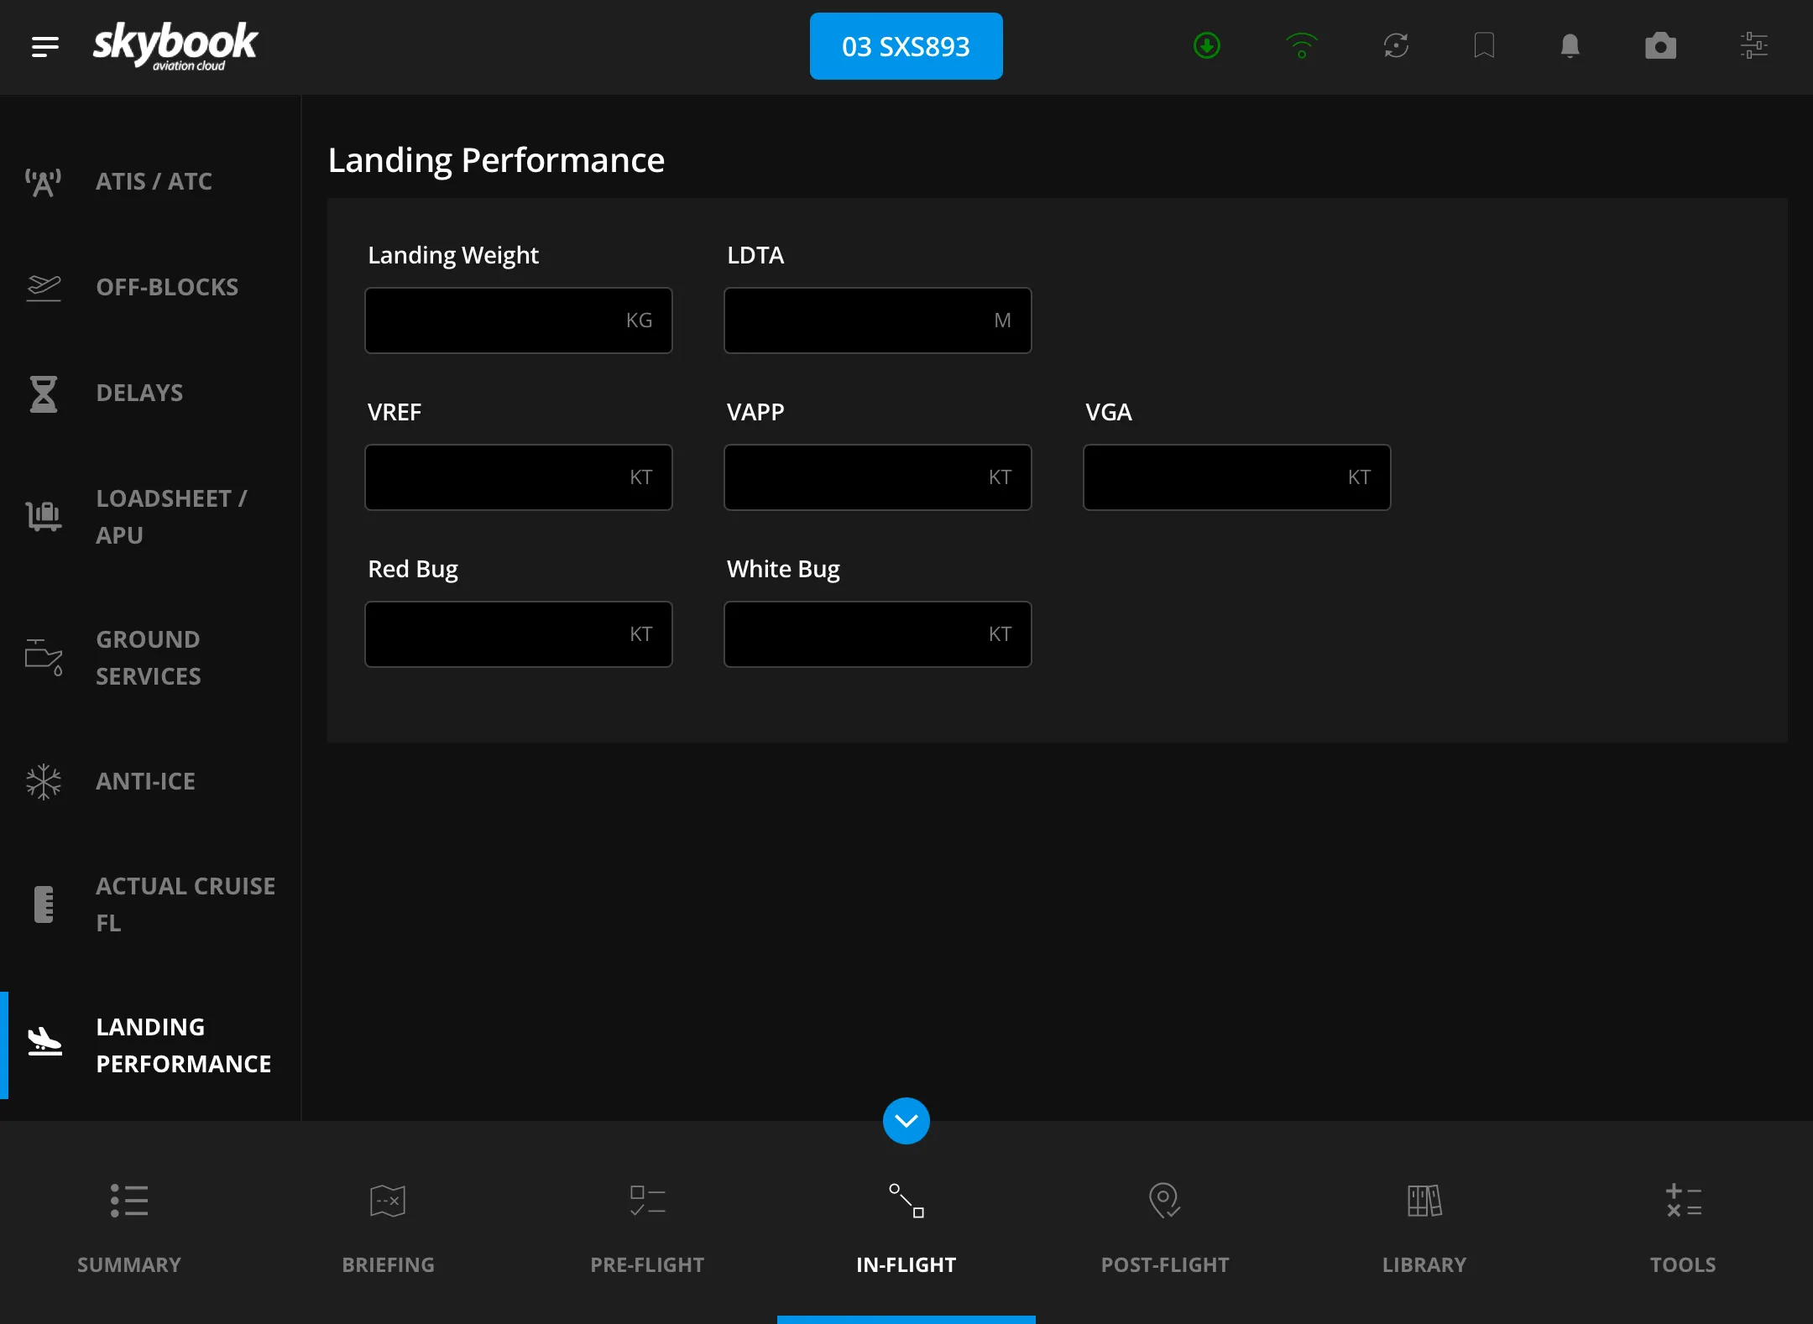The height and width of the screenshot is (1324, 1813).
Task: Collapse panel with blue chevron button
Action: (906, 1121)
